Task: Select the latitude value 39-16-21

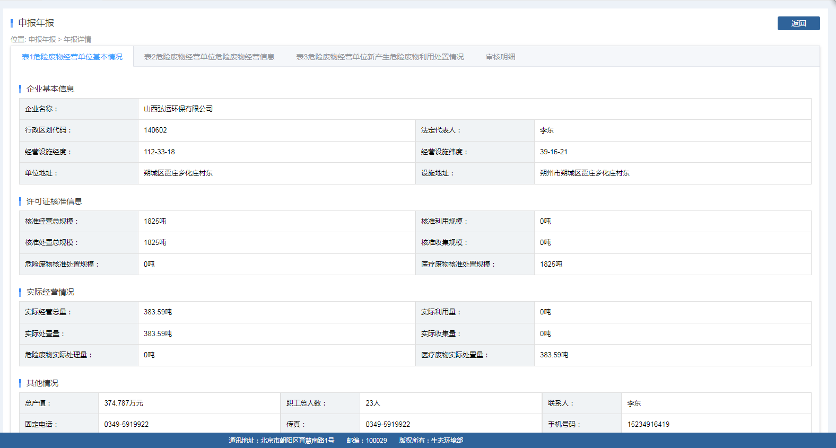Action: [553, 152]
